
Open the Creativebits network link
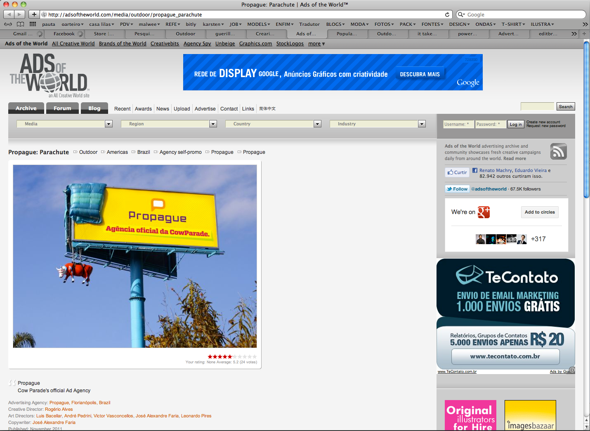pos(165,44)
